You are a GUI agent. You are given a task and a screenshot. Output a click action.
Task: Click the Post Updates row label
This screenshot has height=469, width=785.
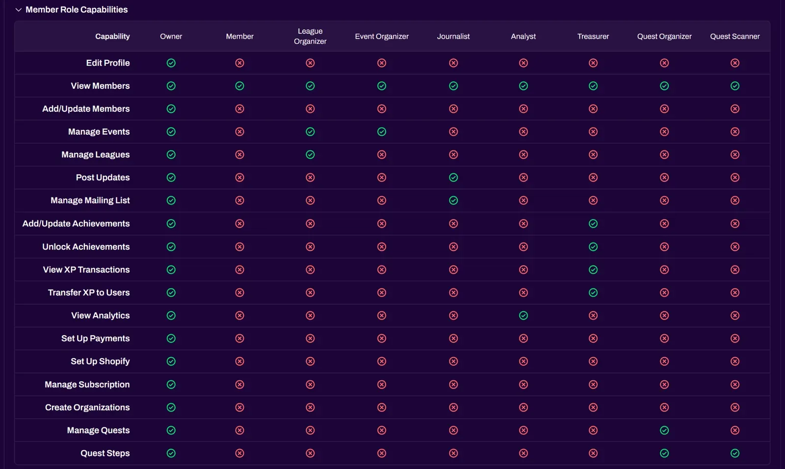tap(103, 177)
